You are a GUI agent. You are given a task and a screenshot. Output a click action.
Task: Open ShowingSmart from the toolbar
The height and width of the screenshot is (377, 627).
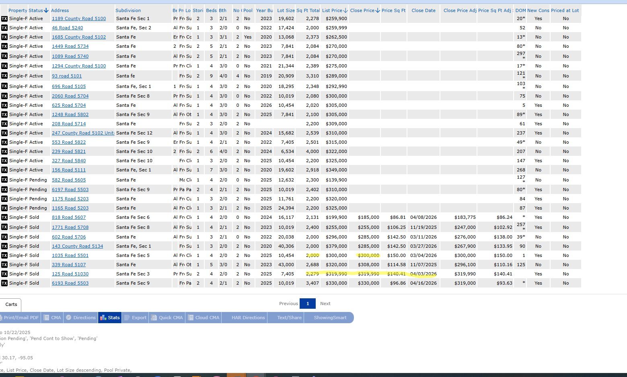(330, 318)
